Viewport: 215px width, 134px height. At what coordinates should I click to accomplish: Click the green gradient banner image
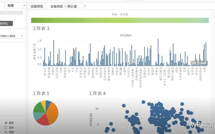coord(120,20)
